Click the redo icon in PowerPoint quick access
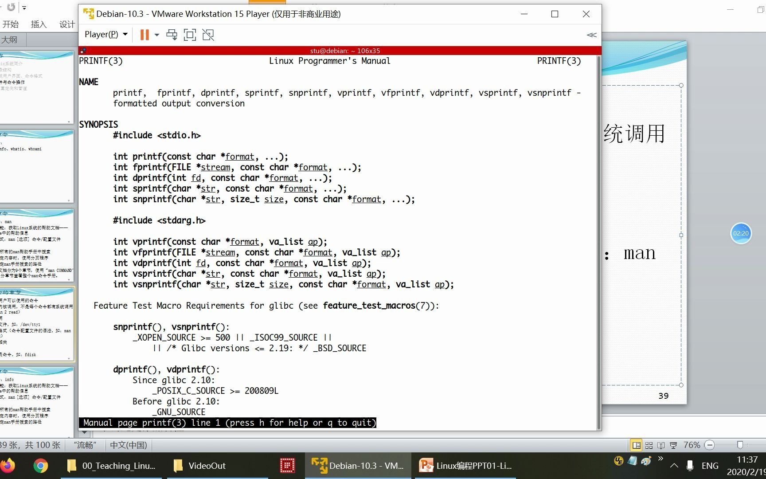The image size is (766, 479). (11, 7)
